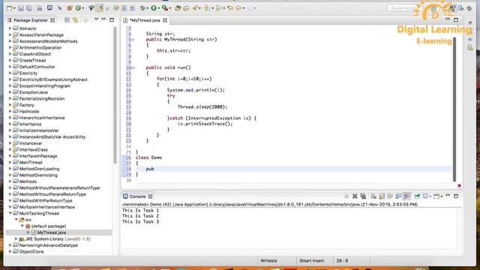
Task: Click Open Console icon
Action: pyautogui.click(x=436, y=196)
